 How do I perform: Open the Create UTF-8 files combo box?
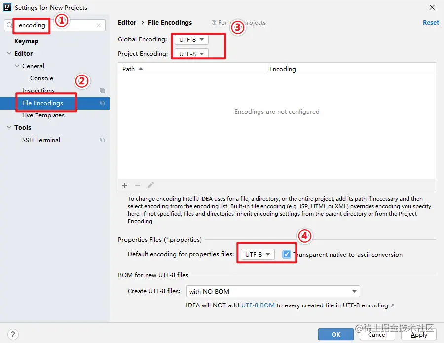273,291
